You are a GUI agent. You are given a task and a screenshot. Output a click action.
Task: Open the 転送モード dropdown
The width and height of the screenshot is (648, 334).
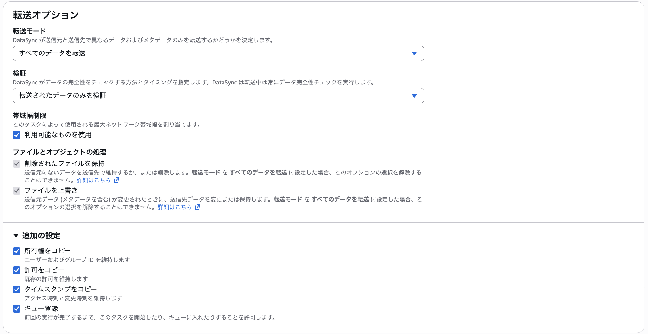click(218, 53)
